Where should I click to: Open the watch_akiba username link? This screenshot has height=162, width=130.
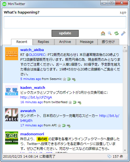[x=32, y=50]
